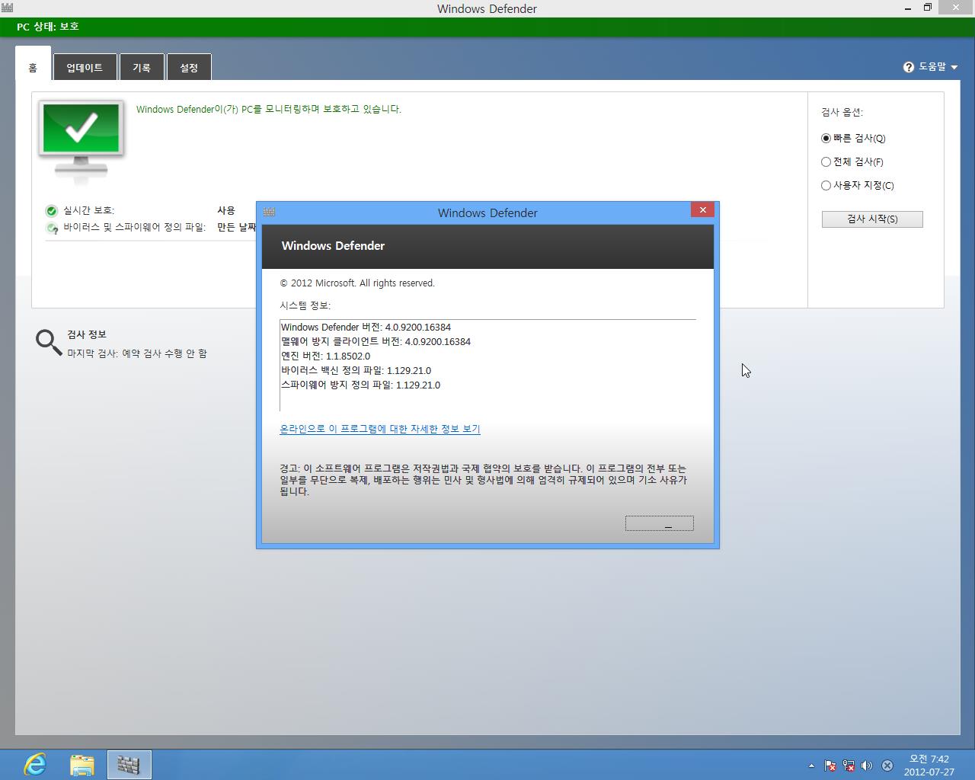Click the about dialog castle title icon

269,213
